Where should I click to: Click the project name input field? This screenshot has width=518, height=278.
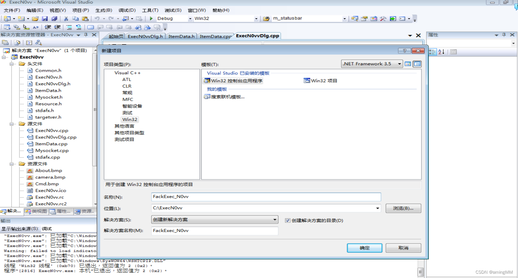[266, 197]
